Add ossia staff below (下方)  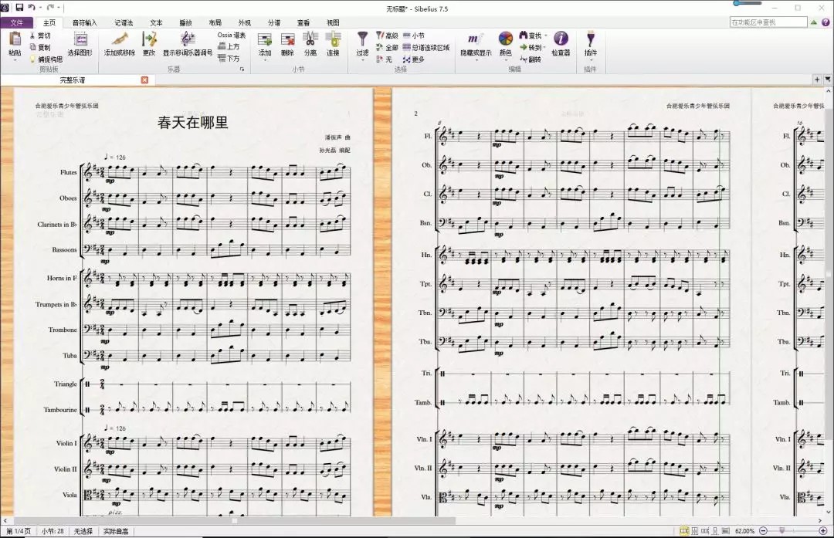coord(229,59)
